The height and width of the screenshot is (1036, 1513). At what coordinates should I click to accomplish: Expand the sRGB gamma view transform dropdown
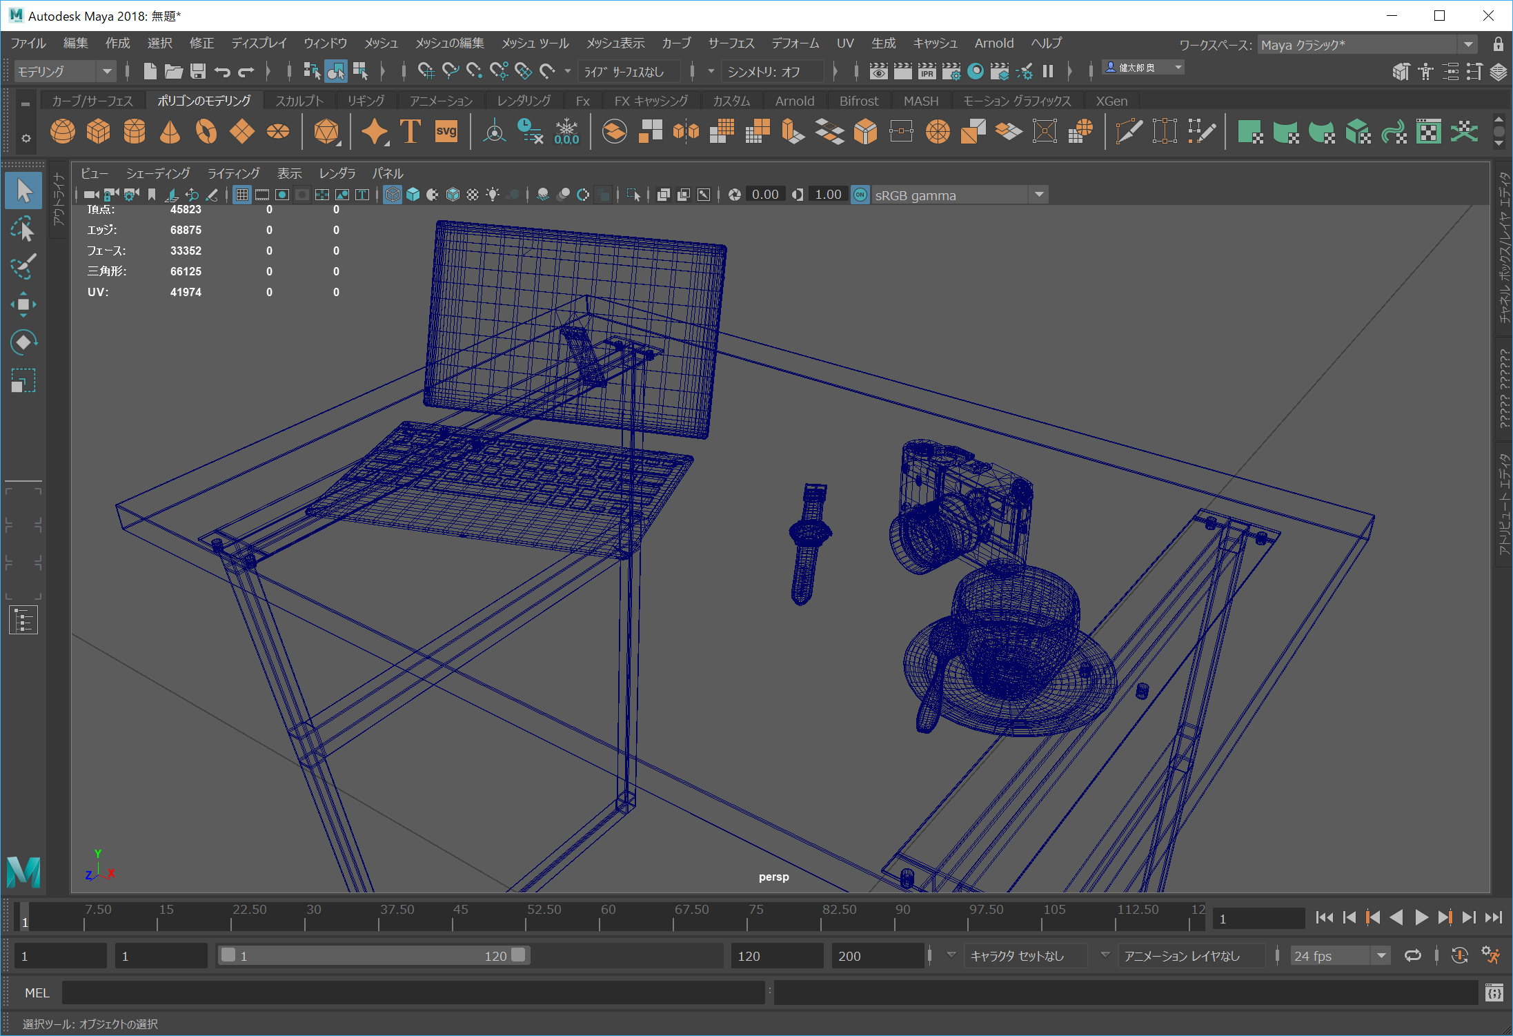(x=1039, y=195)
